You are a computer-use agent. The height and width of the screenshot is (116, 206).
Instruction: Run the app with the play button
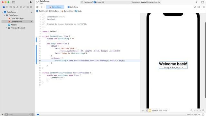[x=31, y=2]
